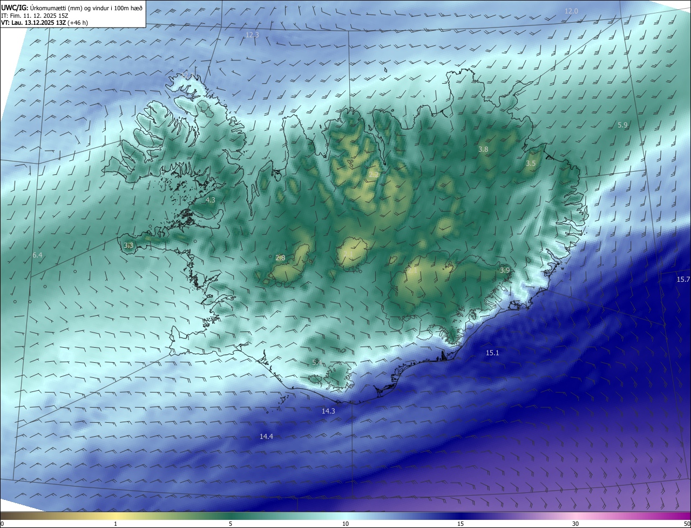The width and height of the screenshot is (691, 528).
Task: Click the map value label 2.8
Action: (280, 258)
